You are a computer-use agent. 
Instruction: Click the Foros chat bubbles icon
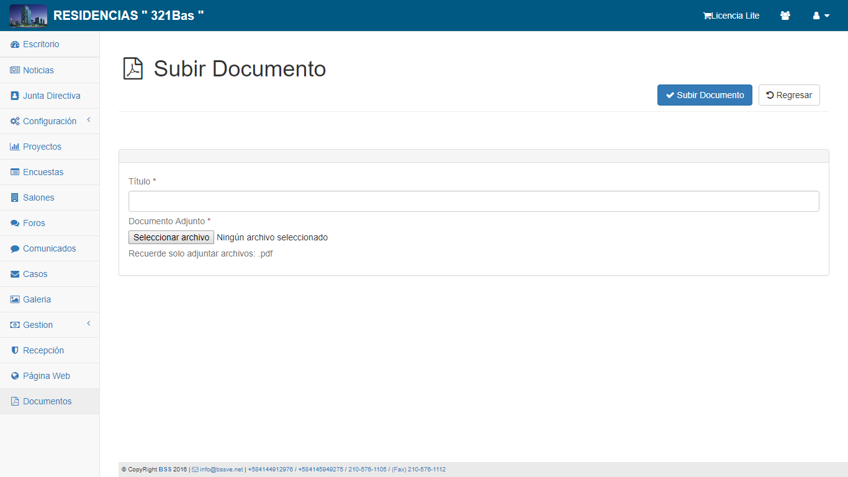coord(15,223)
